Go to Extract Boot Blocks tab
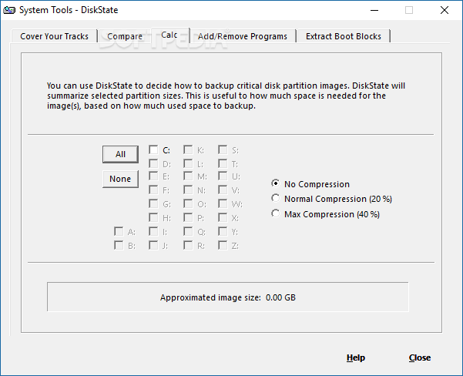 point(344,36)
